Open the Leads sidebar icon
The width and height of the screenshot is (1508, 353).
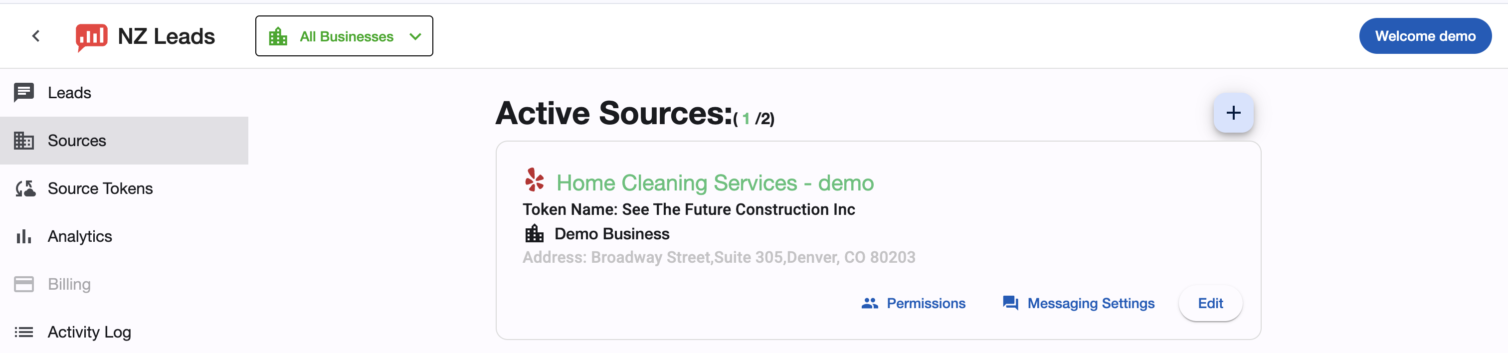tap(24, 92)
